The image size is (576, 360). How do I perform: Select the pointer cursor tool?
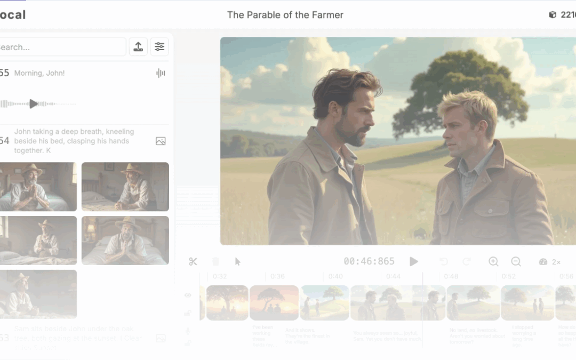(238, 261)
